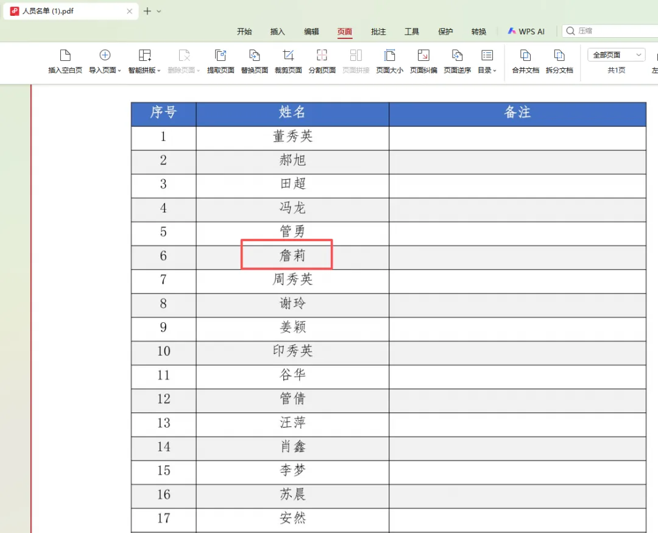Click the name 汪萍
The image size is (658, 533).
point(292,422)
